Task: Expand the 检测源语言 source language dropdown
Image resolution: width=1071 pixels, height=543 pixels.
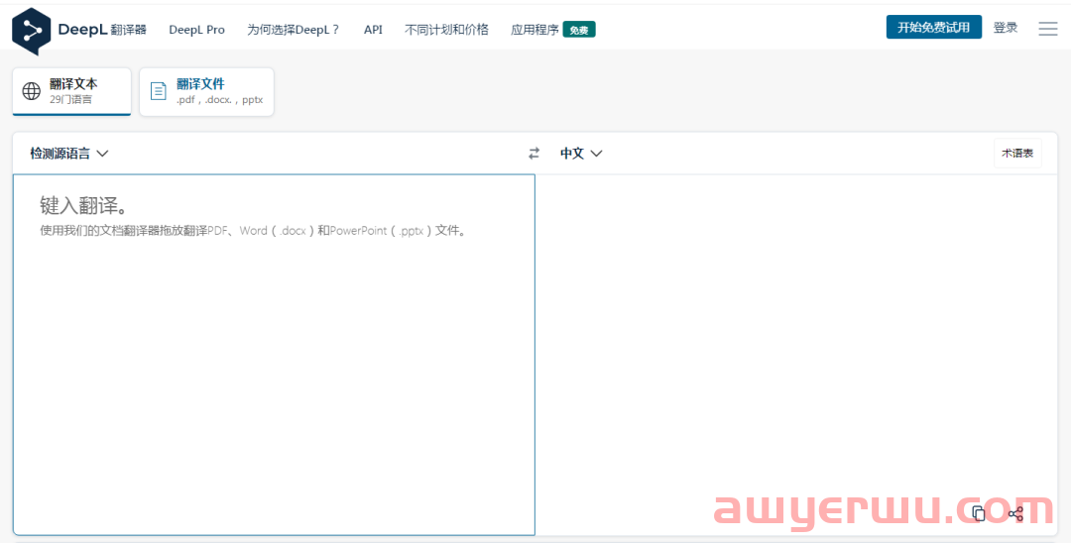Action: tap(69, 154)
